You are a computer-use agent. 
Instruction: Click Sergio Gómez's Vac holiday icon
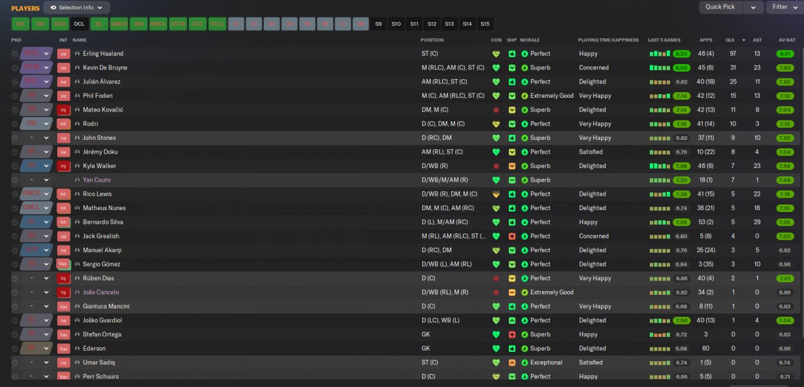(x=63, y=264)
